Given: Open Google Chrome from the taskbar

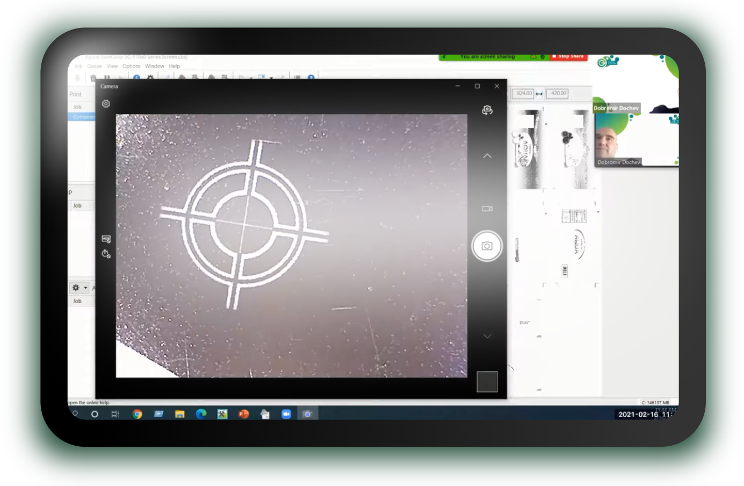Looking at the screenshot, I should pyautogui.click(x=138, y=414).
